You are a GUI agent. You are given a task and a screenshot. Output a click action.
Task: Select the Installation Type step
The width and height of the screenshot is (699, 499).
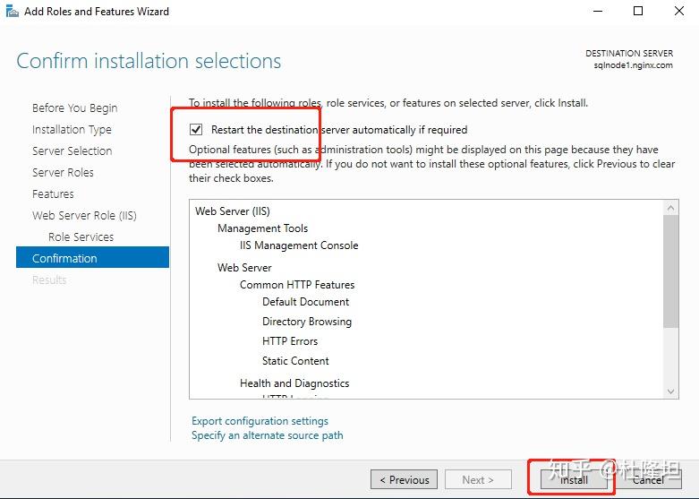[72, 129]
